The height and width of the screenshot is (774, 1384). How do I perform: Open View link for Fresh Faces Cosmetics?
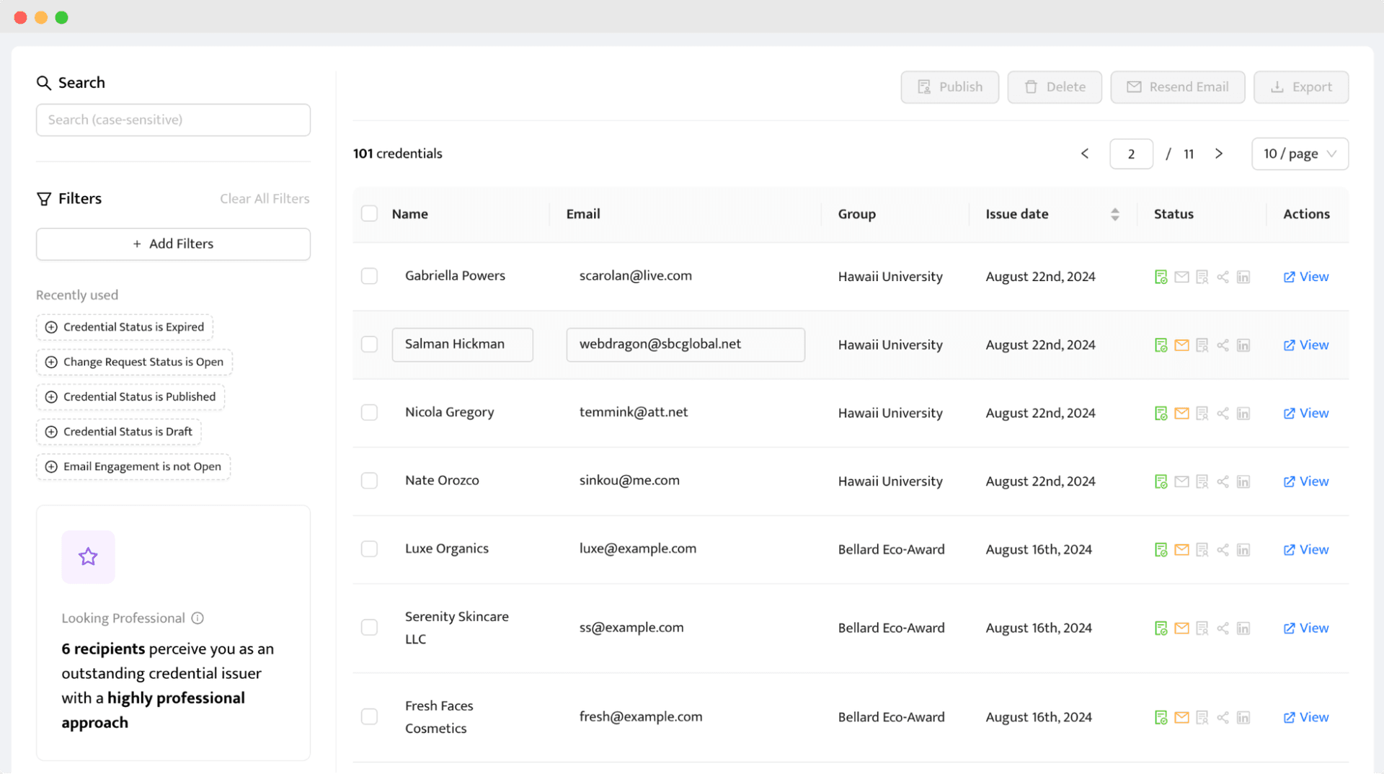[x=1306, y=718]
